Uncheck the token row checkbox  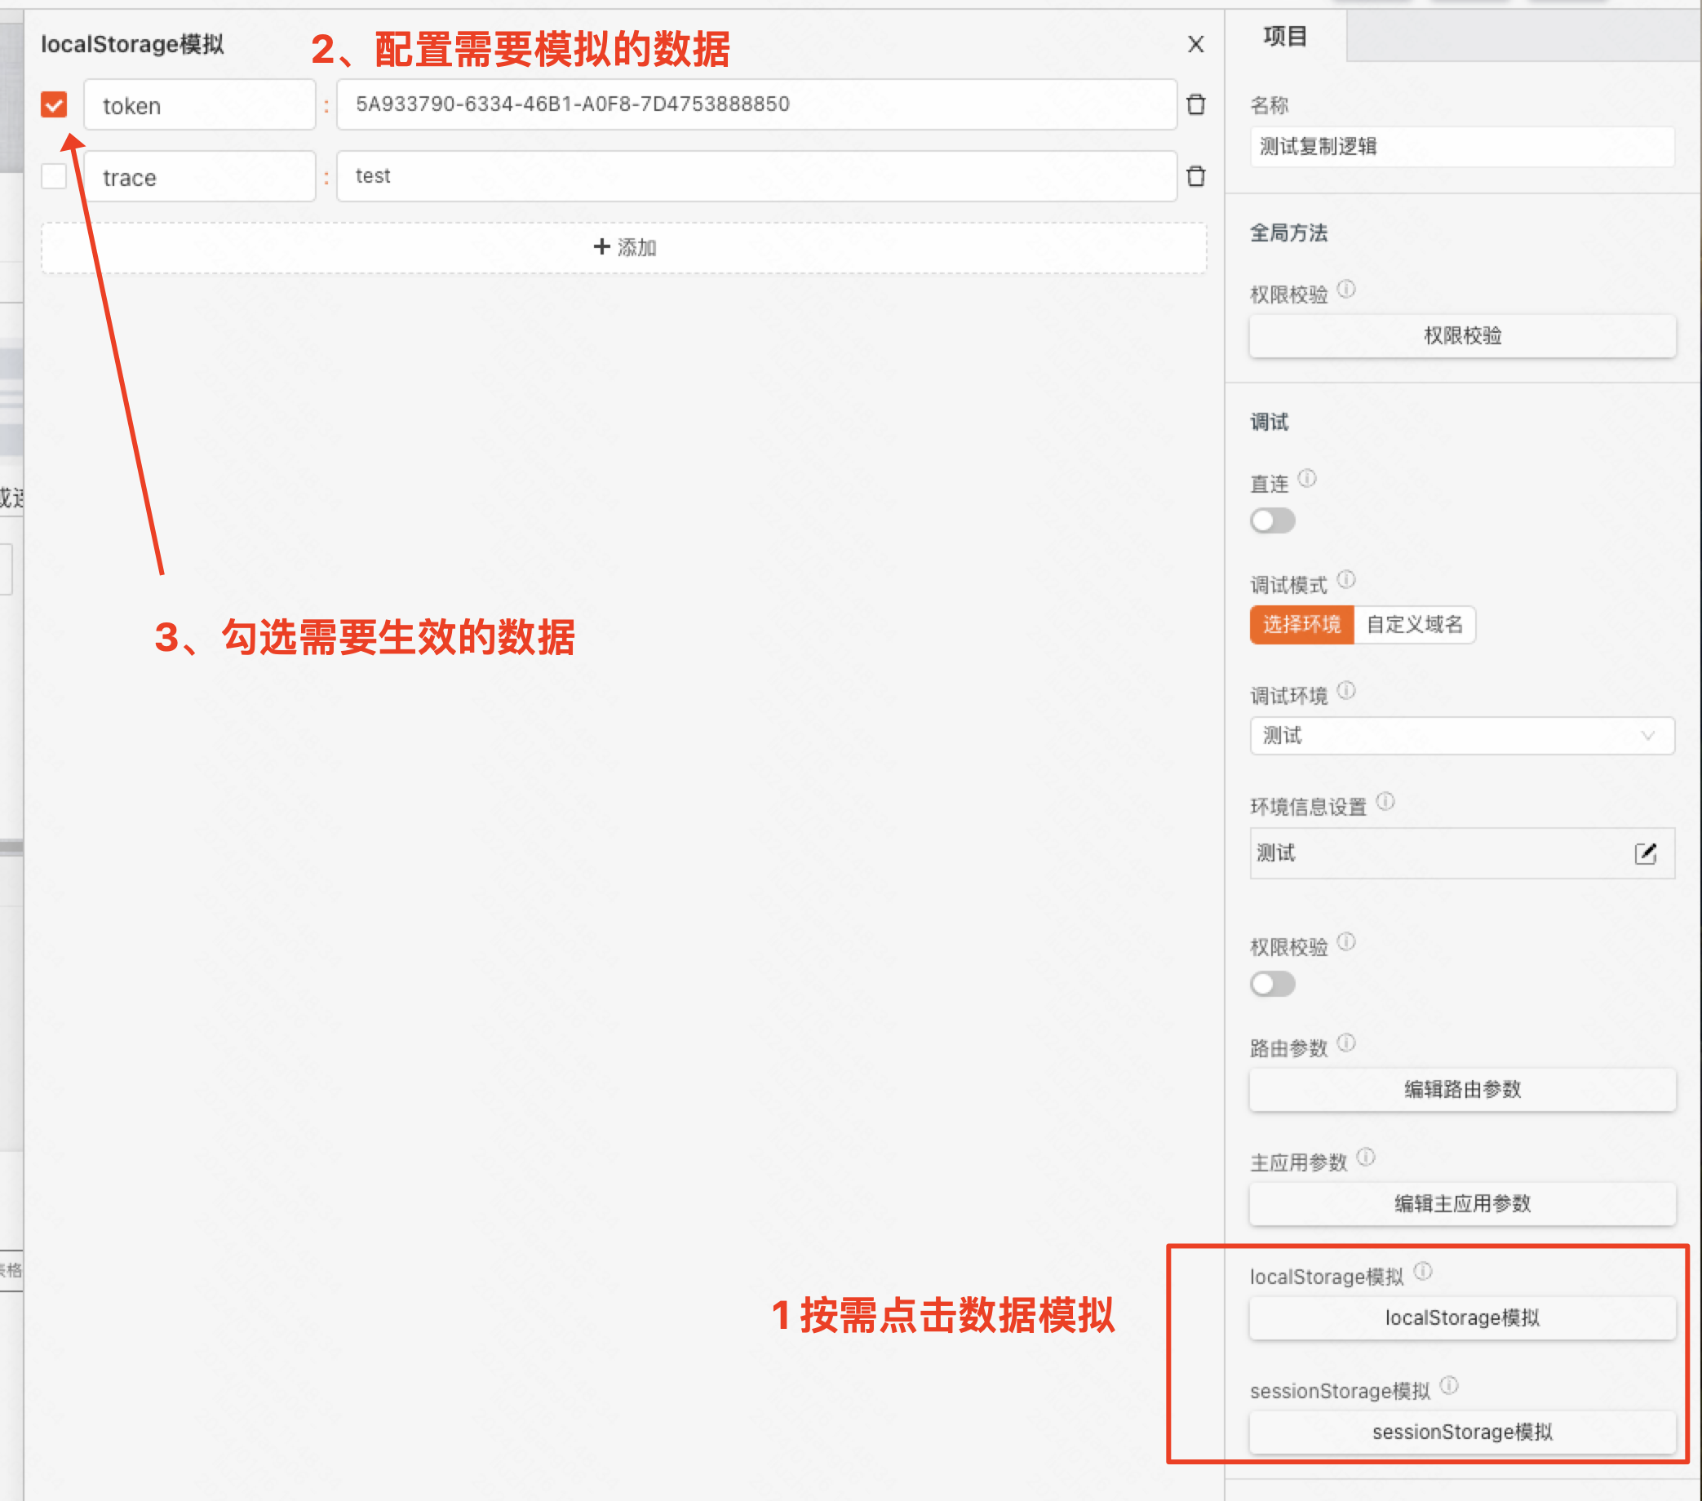(54, 105)
